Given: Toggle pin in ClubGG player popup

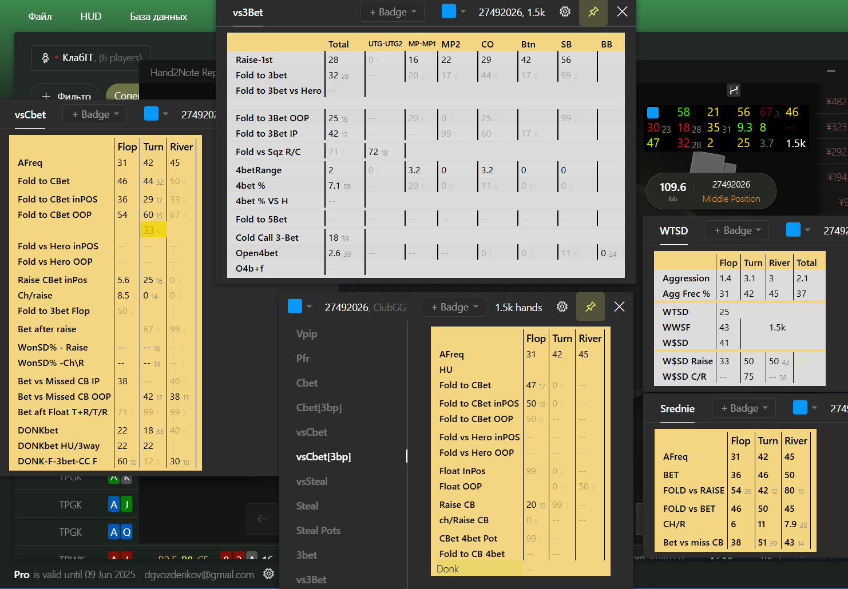Looking at the screenshot, I should pyautogui.click(x=591, y=307).
